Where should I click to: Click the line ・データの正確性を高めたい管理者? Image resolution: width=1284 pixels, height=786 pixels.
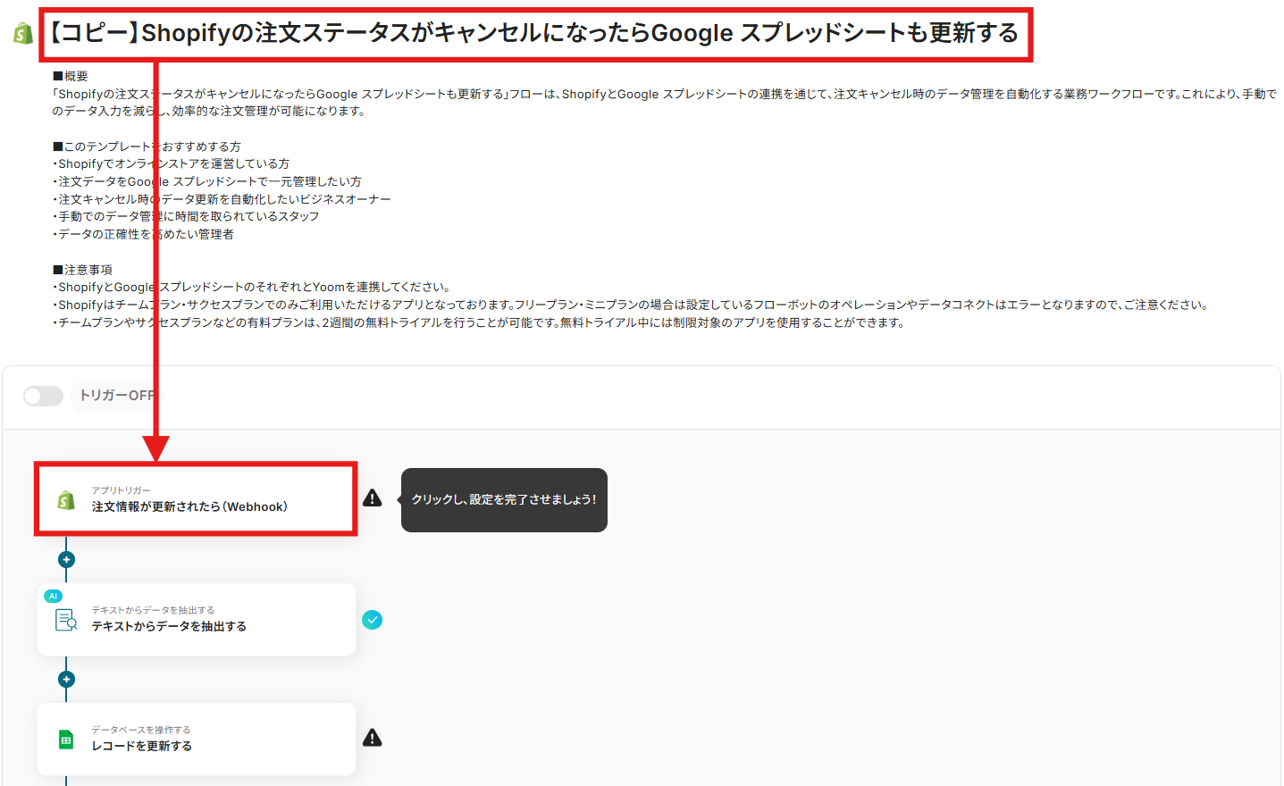143,234
